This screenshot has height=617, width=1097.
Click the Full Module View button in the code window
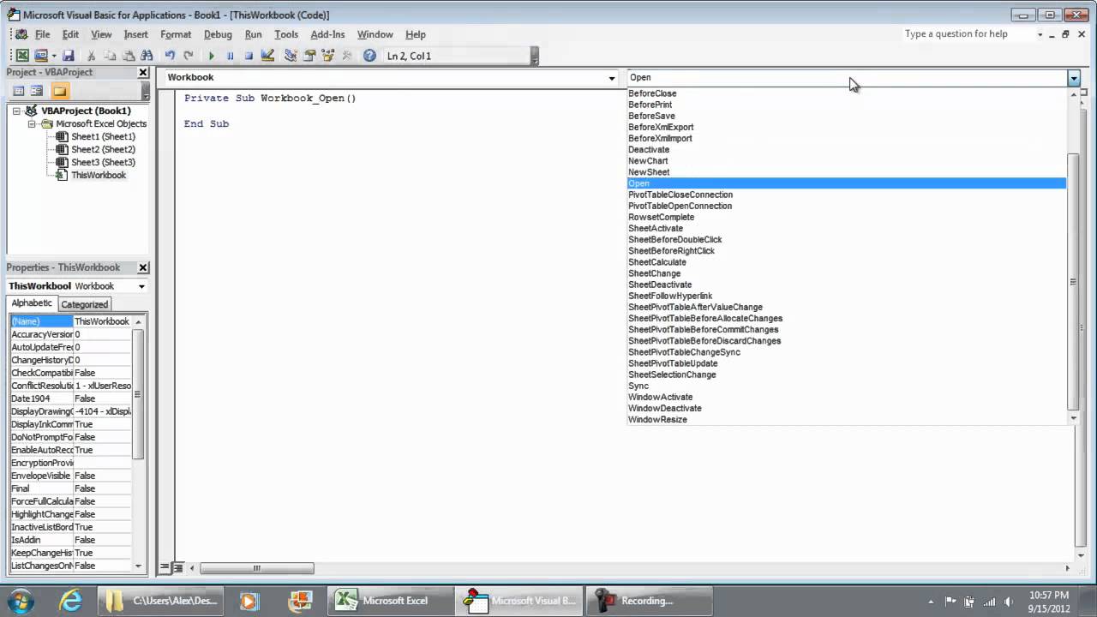tap(178, 568)
